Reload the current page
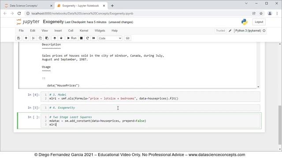Image resolution: width=282 pixels, height=158 pixels. [19, 14]
